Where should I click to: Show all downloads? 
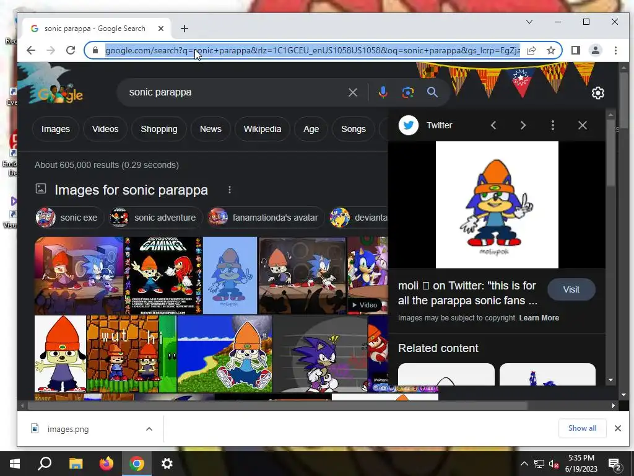coord(582,428)
